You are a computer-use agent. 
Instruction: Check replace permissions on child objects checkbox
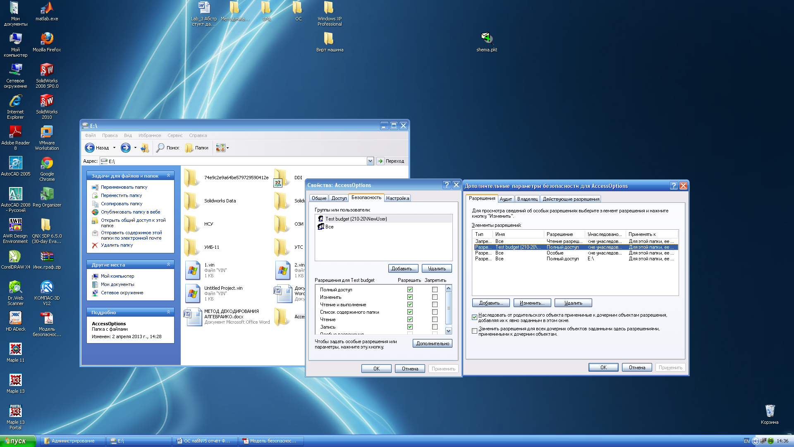click(474, 331)
